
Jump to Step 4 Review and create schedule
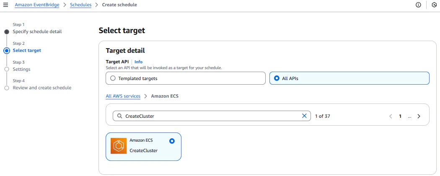[42, 88]
